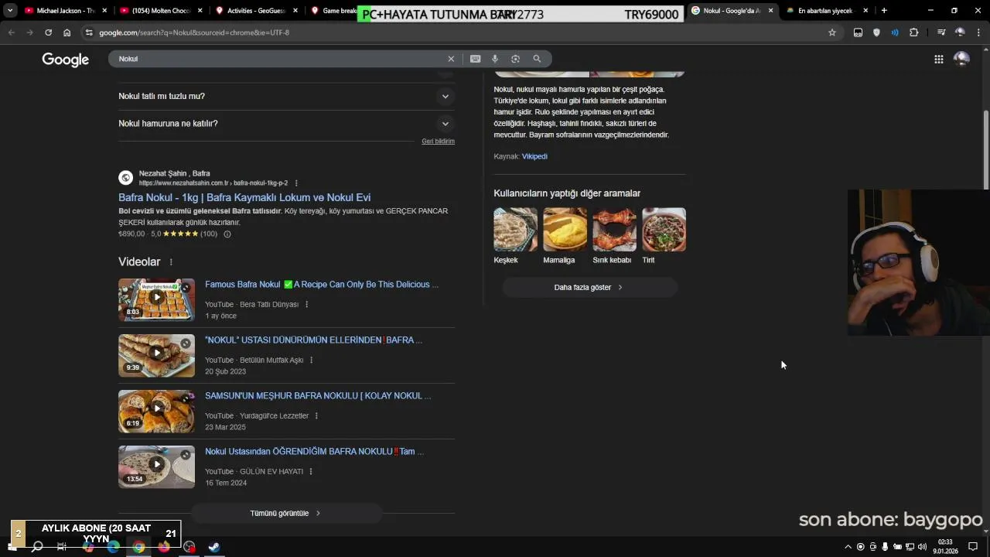Open the Mamaliga related search image
This screenshot has height=557, width=990.
pos(565,230)
